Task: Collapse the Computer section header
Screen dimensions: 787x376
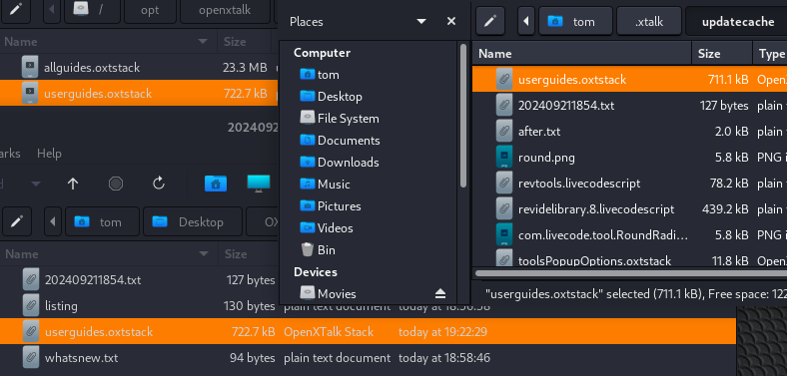Action: 322,53
